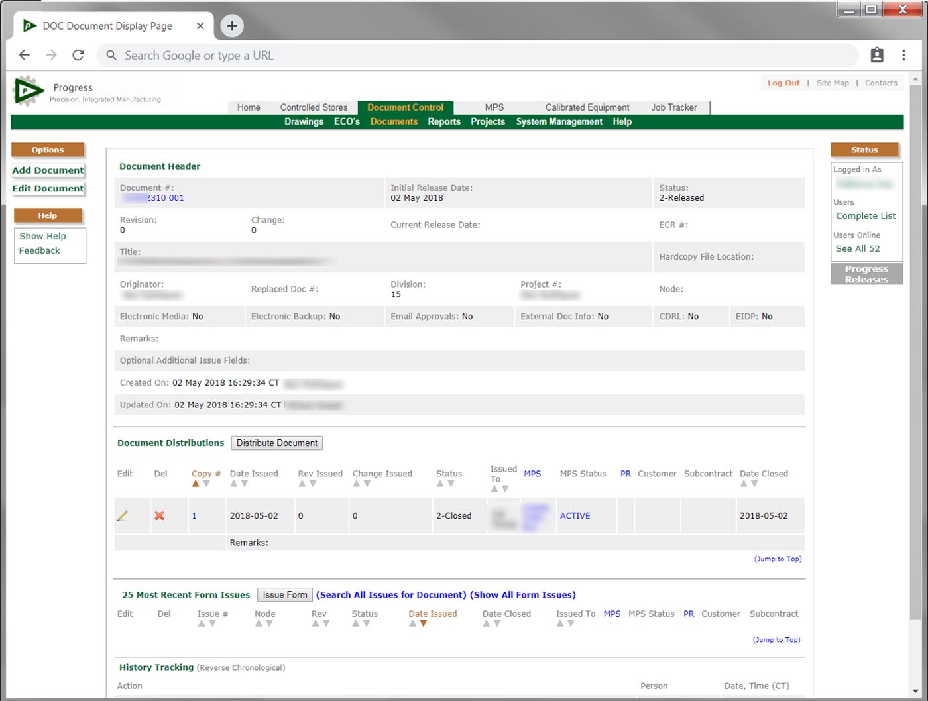Click the Issue Form button
The width and height of the screenshot is (928, 701).
coord(285,595)
